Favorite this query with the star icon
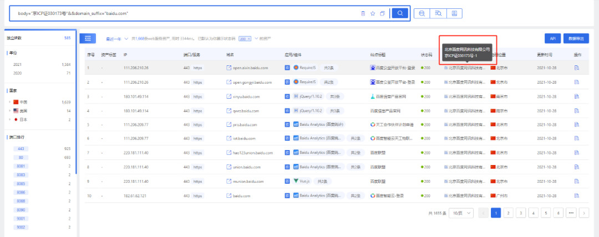599x237 pixels. pos(373,14)
